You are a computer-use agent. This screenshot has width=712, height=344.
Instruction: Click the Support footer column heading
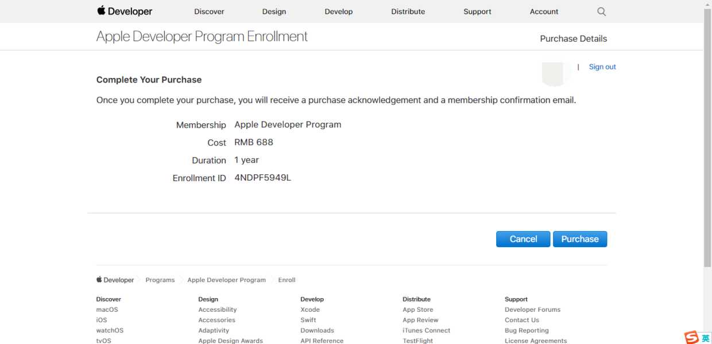[x=516, y=299]
